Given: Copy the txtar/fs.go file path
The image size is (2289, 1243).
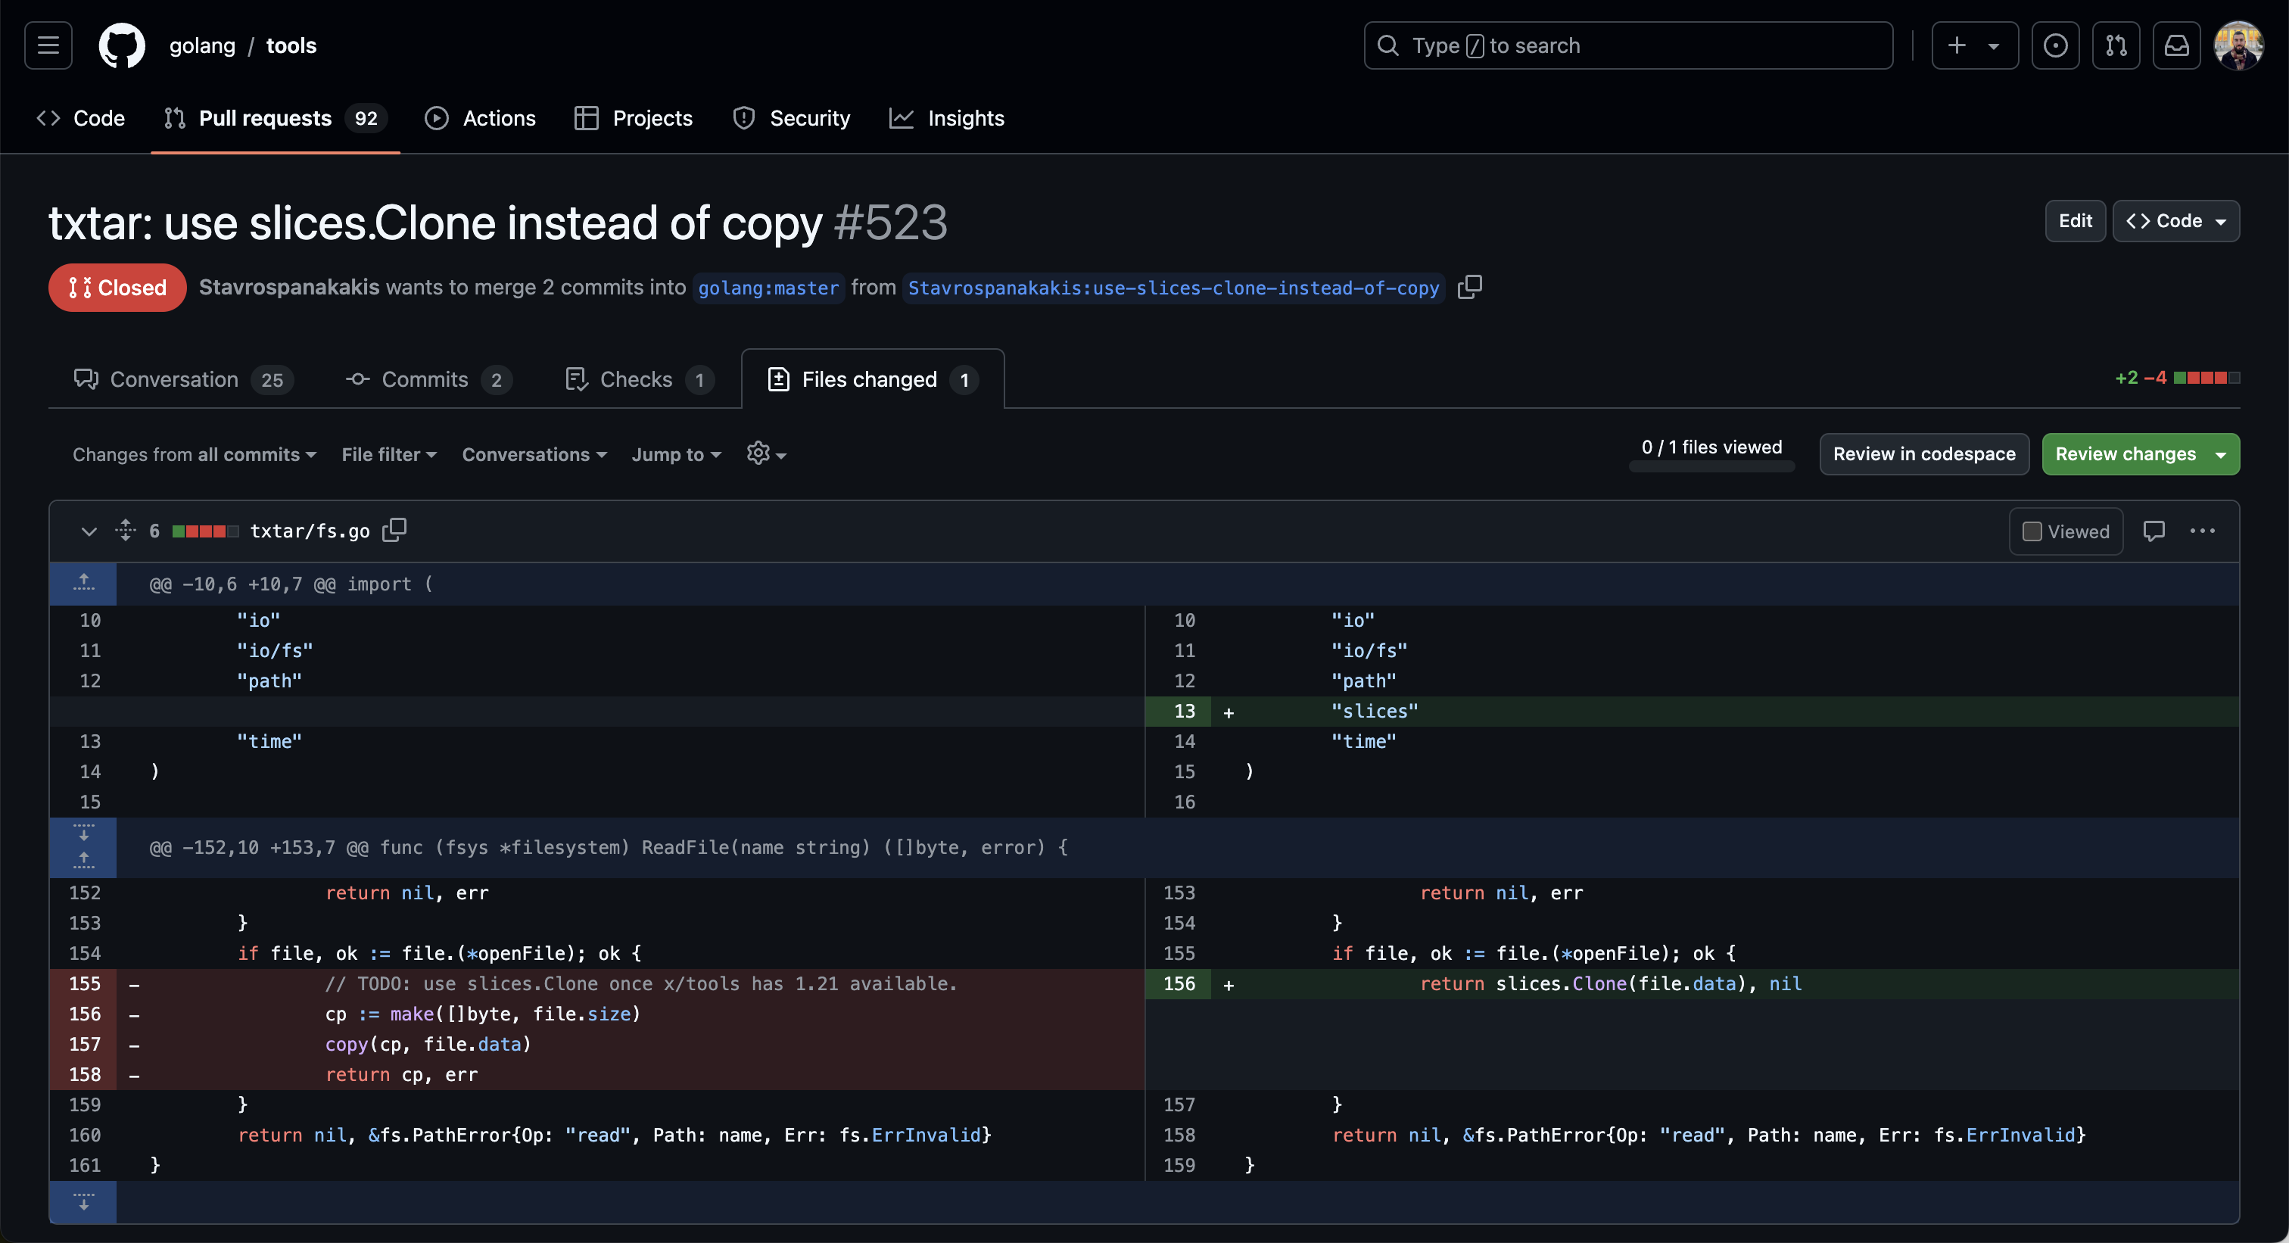Looking at the screenshot, I should 394,531.
